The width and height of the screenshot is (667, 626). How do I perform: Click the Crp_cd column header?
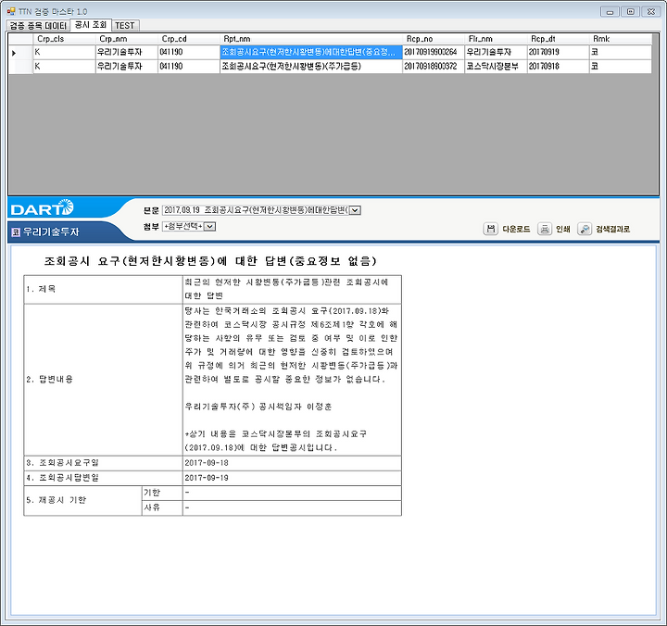coord(189,39)
